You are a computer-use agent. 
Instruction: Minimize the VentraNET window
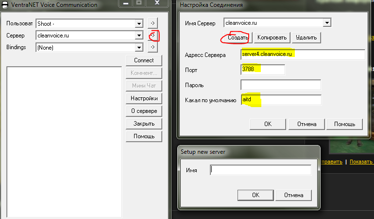click(x=126, y=3)
